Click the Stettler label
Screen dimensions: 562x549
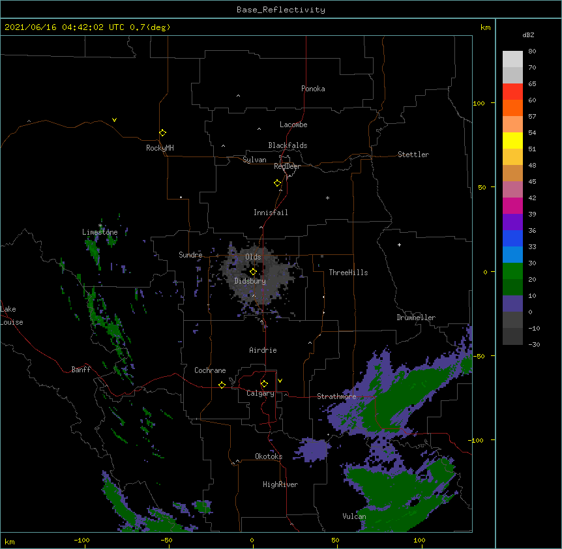point(413,155)
